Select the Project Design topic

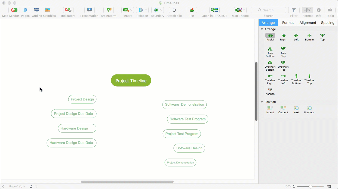(82, 99)
